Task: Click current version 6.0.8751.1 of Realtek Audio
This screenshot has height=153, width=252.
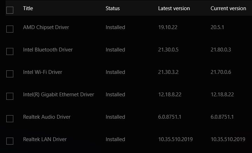Action: click(222, 117)
